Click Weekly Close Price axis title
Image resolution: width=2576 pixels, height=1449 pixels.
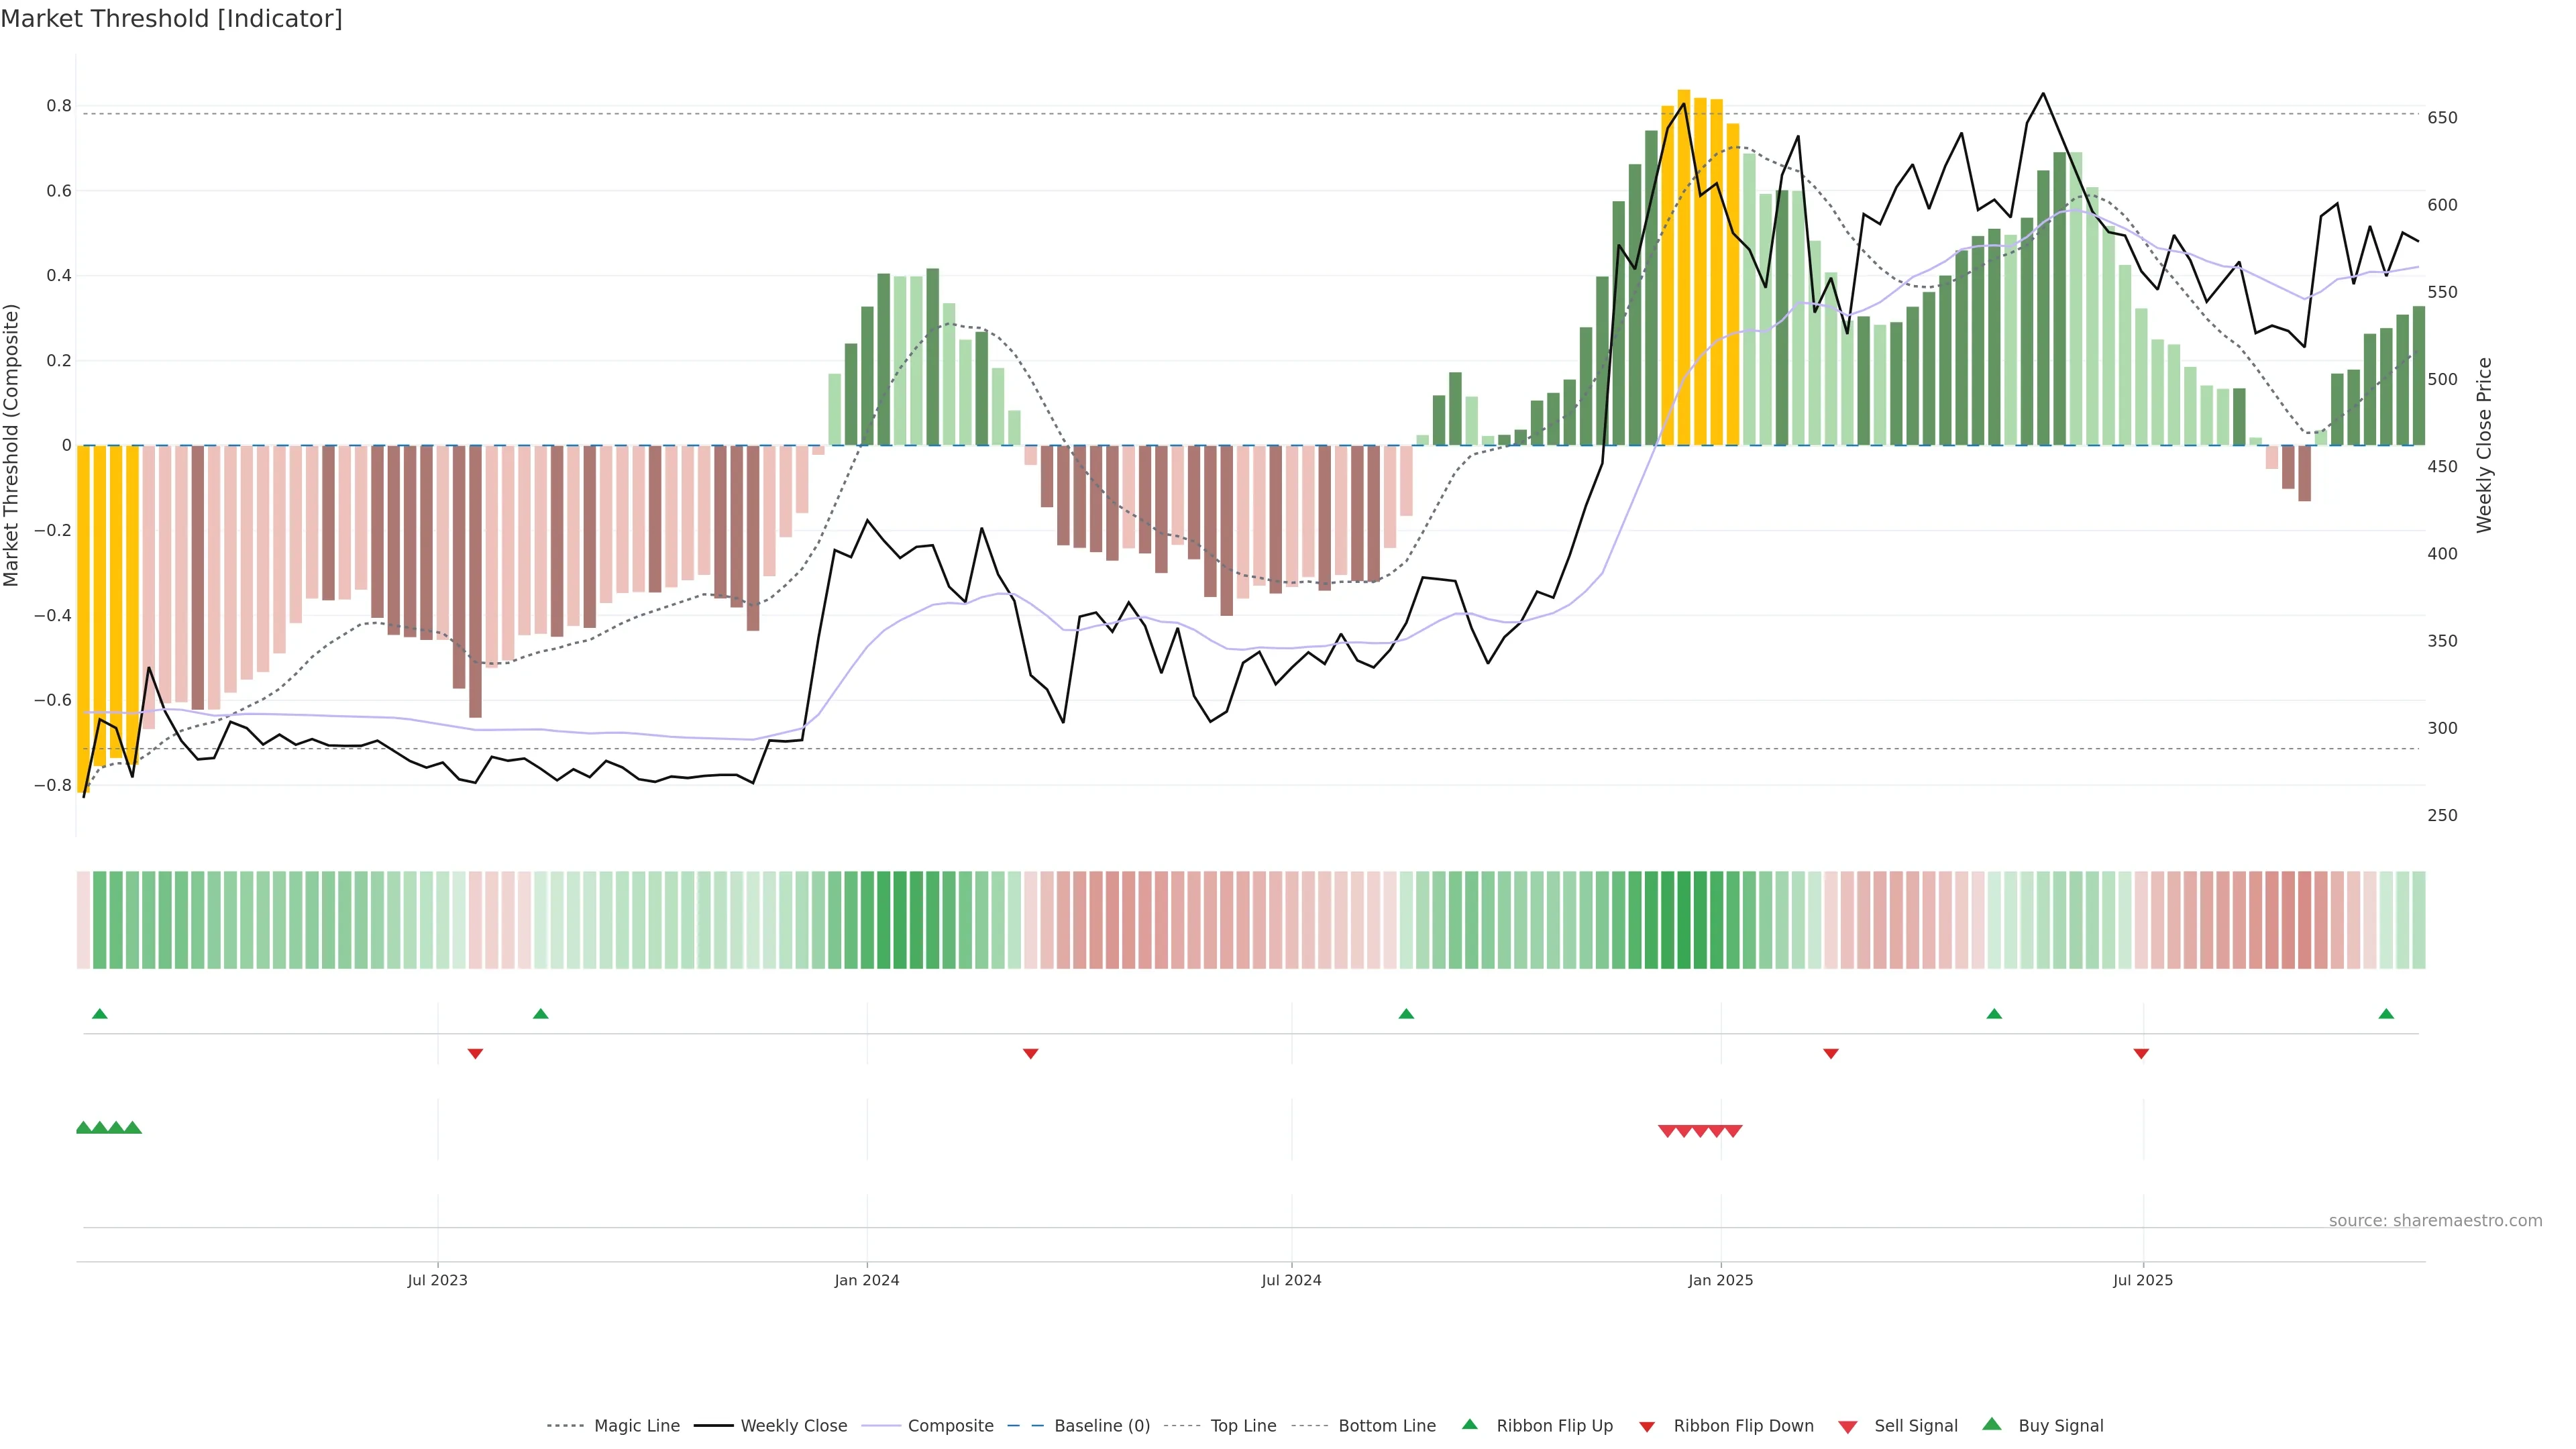[x=2485, y=445]
